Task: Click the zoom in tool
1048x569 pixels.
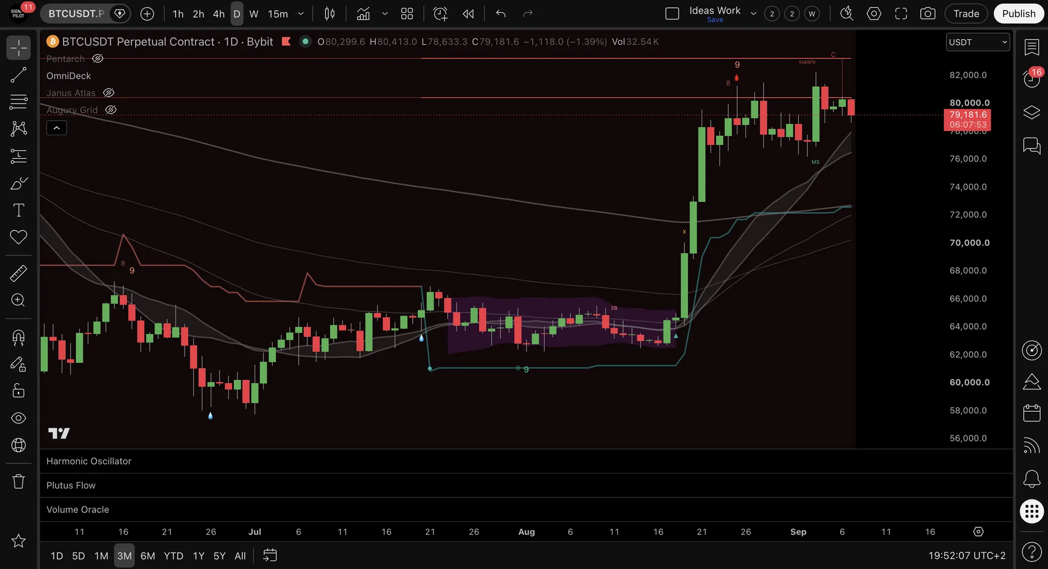Action: coord(19,300)
